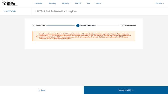Select step 1 Validate EMP
Viewport: 168px width, 94px height.
pyautogui.click(x=38, y=26)
